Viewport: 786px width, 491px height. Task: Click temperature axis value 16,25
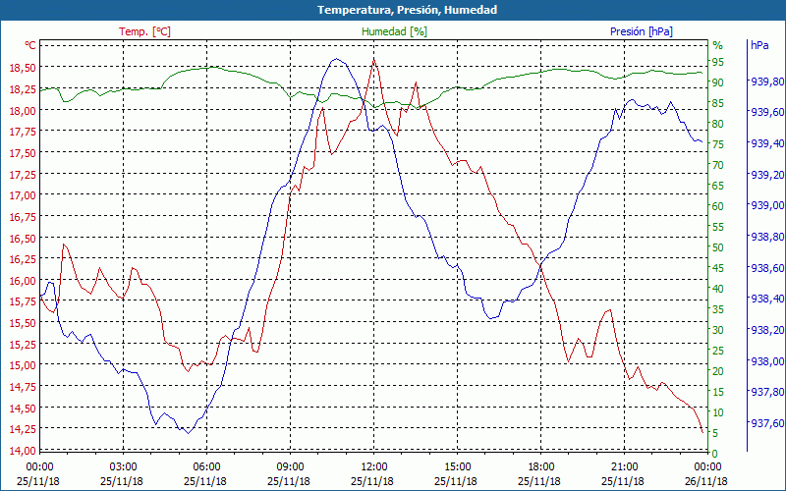pyautogui.click(x=22, y=259)
